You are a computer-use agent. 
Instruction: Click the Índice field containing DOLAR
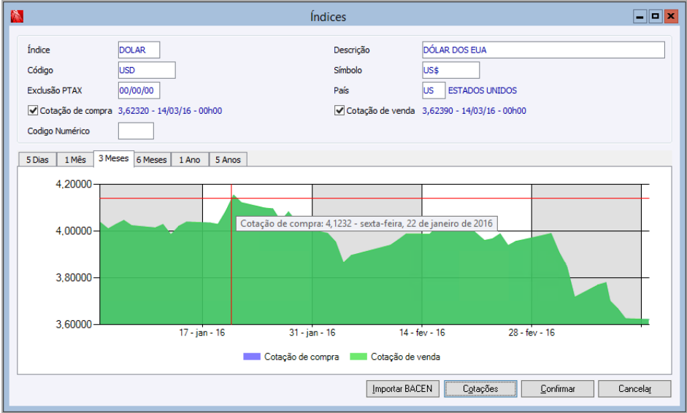(x=139, y=50)
